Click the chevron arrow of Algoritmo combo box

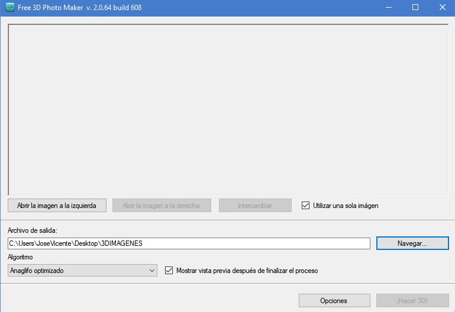click(151, 271)
